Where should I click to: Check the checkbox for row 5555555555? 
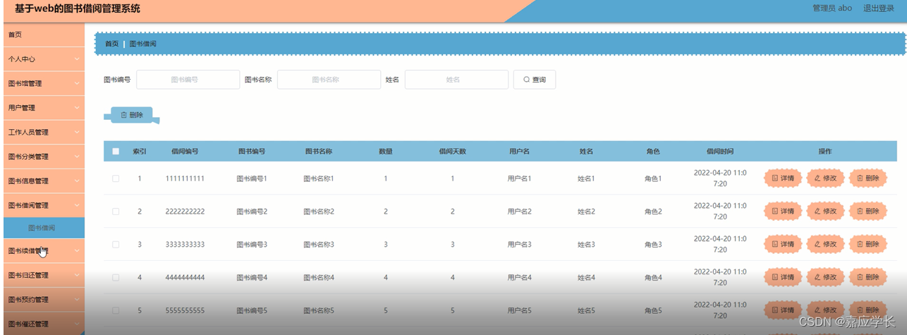click(x=116, y=310)
